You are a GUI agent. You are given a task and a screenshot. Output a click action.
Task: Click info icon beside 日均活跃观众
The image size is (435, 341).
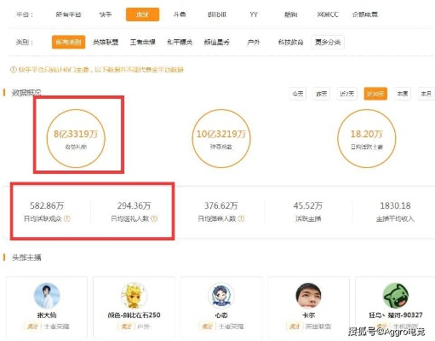click(x=67, y=219)
